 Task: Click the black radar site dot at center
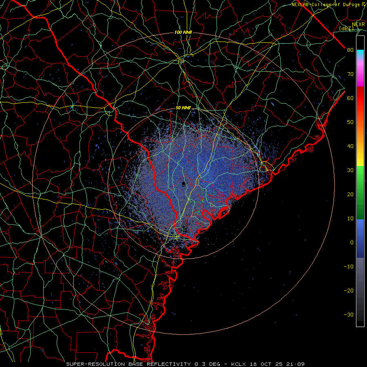pyautogui.click(x=183, y=184)
